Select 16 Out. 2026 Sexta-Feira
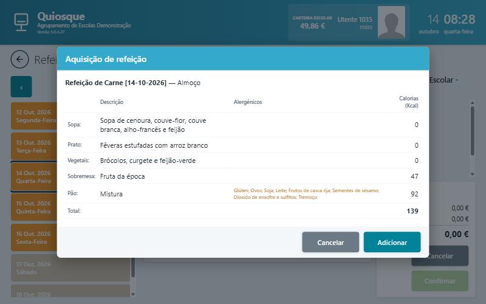The height and width of the screenshot is (304, 486). (34, 238)
